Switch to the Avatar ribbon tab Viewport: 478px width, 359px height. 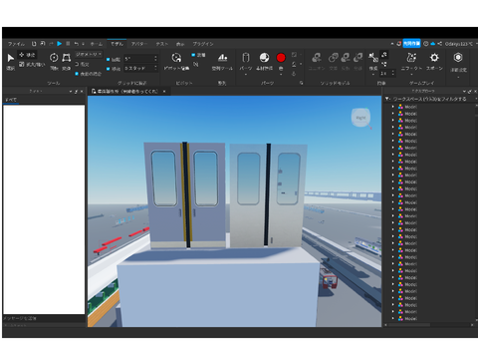click(x=139, y=44)
